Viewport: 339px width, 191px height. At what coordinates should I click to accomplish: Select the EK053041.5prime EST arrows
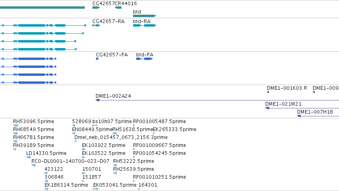coord(96,189)
